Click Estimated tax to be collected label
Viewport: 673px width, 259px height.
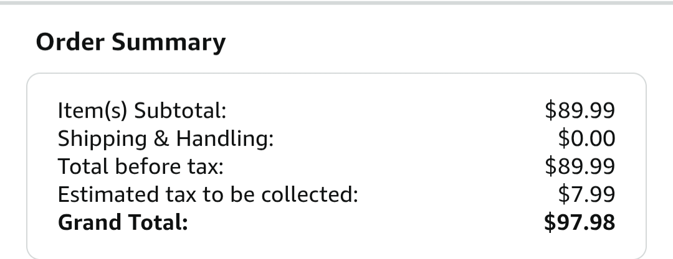coord(208,194)
